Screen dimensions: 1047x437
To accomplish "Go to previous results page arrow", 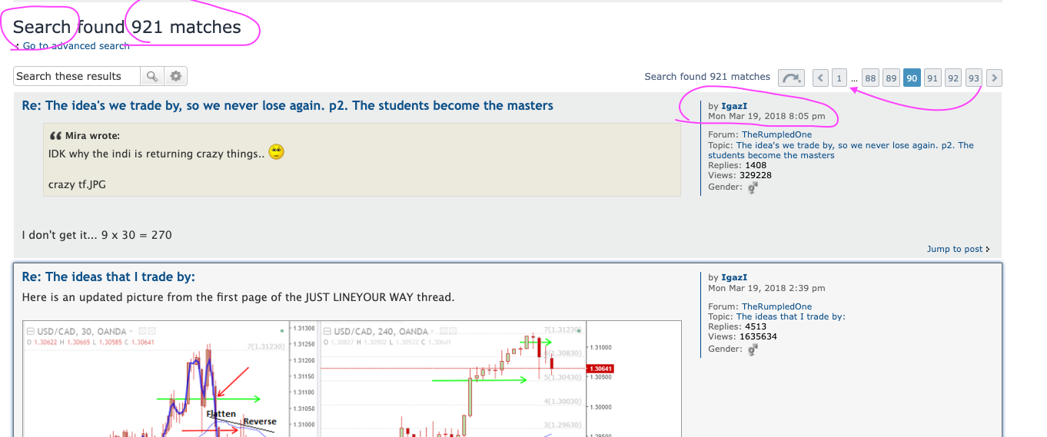I will pos(821,78).
